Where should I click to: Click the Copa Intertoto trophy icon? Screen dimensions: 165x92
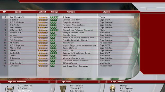point(112,89)
